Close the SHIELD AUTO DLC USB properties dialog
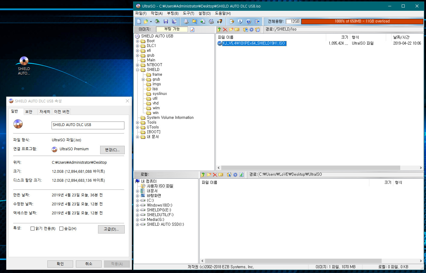426x273 pixels. [127, 101]
